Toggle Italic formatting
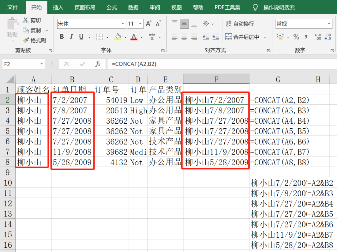The height and width of the screenshot is (252, 337). [x=71, y=37]
